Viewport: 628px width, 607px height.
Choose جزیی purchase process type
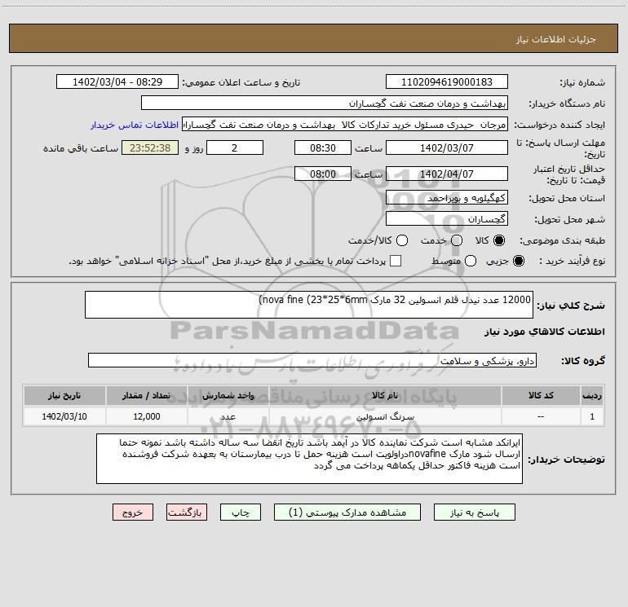[x=518, y=261]
